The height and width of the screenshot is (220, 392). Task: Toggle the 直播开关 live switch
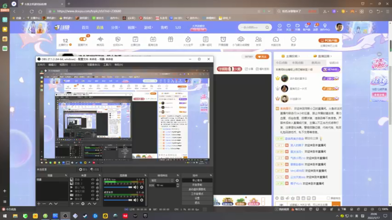click(83, 39)
